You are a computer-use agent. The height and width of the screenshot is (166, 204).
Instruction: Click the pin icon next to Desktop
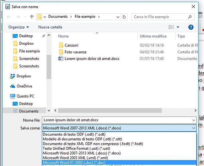coord(43,36)
